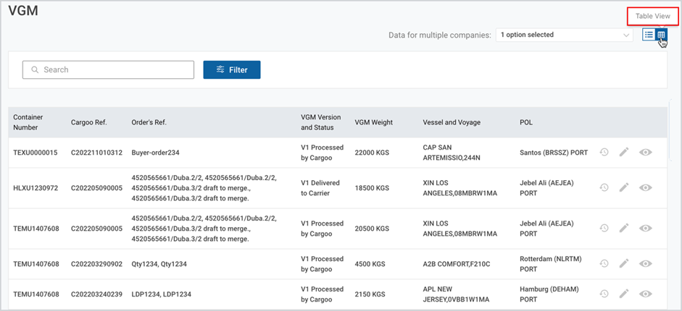Click the 22000 KGS weight value
682x311 pixels.
click(372, 153)
